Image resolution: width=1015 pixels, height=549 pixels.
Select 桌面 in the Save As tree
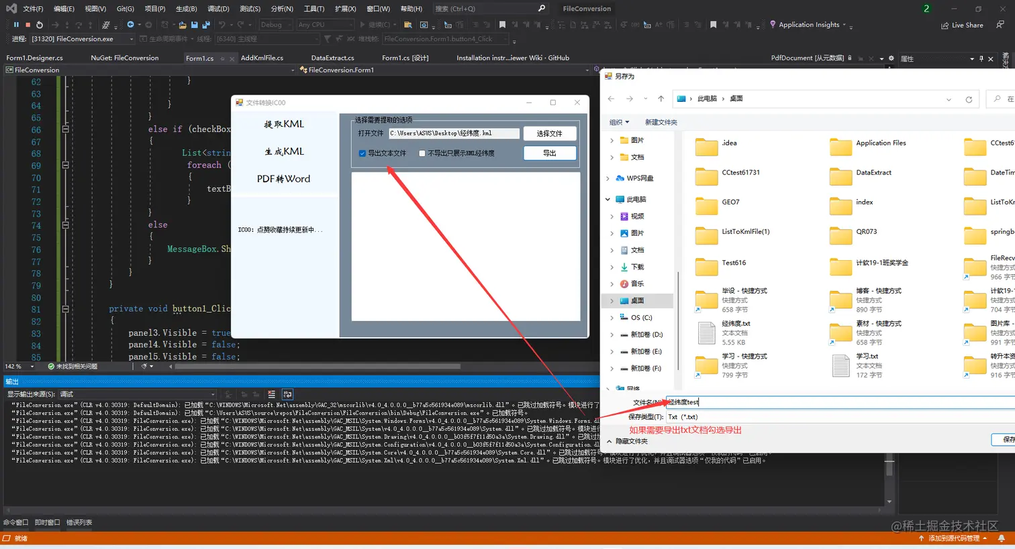click(x=638, y=301)
